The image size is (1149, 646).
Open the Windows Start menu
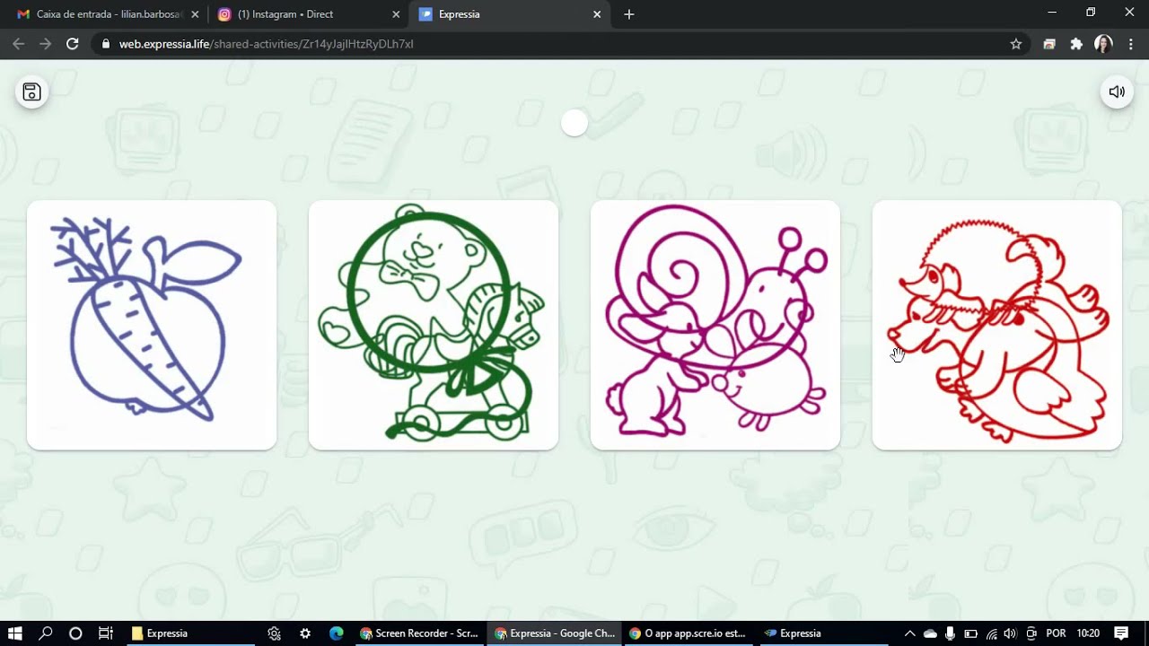click(x=15, y=633)
